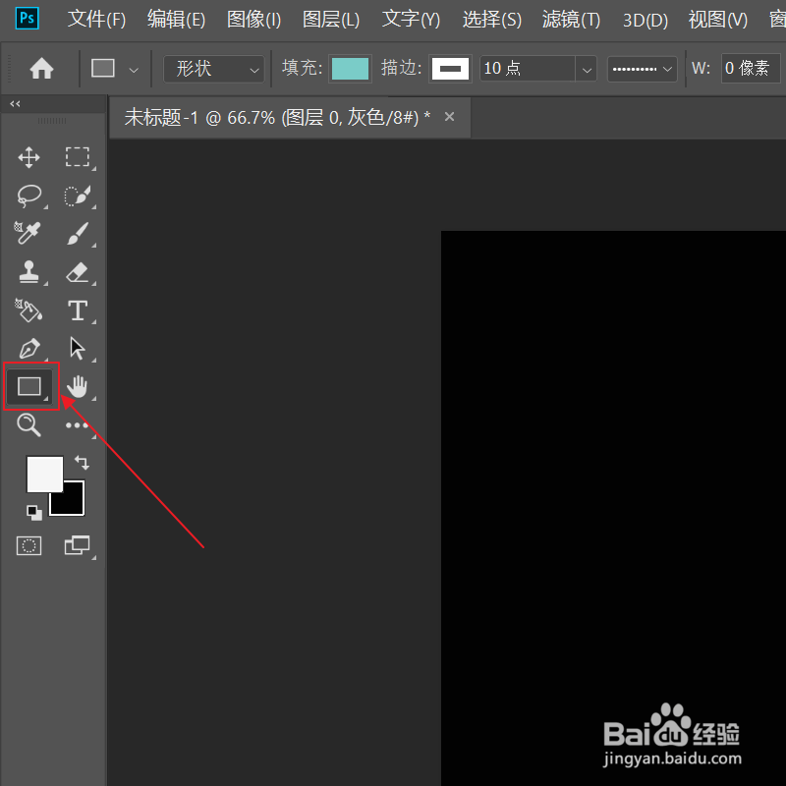
Task: Click the Photoshop Ps logo
Action: pyautogui.click(x=28, y=19)
